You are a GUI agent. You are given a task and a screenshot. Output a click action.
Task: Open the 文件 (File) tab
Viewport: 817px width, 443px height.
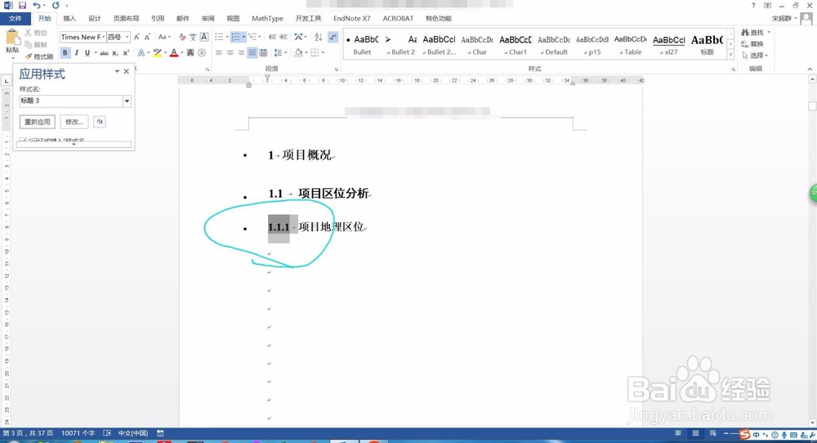tap(16, 19)
